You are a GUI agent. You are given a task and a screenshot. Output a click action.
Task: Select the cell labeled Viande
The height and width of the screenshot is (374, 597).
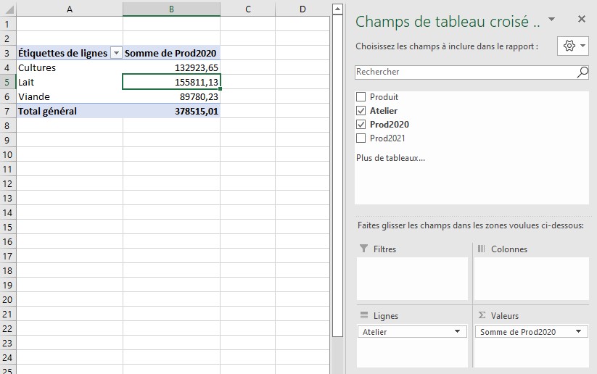click(x=70, y=96)
